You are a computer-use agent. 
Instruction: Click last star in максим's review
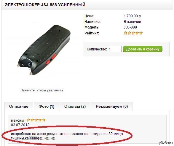pyautogui.click(x=44, y=120)
